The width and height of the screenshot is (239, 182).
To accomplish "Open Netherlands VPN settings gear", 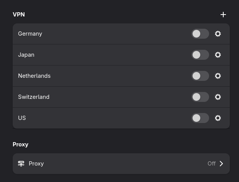I will 218,76.
